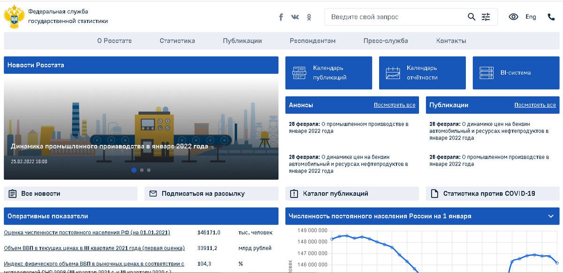Open the 'Календарь публикаций' tile
This screenshot has height=273, width=563.
pos(328,73)
